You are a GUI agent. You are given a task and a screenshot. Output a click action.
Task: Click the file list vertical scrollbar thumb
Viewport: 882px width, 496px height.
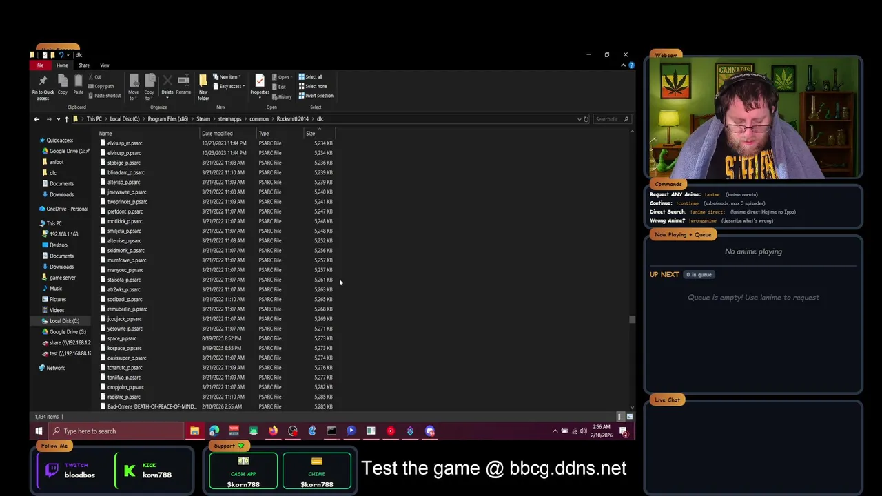[x=632, y=319]
